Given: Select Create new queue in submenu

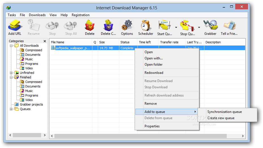Looking at the screenshot, I should pyautogui.click(x=228, y=118).
